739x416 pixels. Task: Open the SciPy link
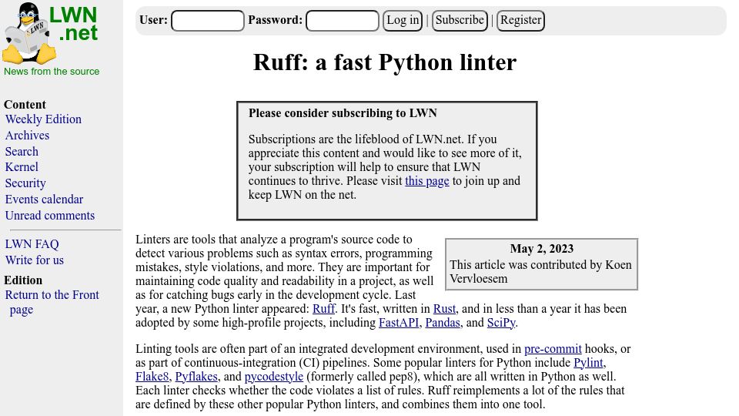pyautogui.click(x=501, y=323)
